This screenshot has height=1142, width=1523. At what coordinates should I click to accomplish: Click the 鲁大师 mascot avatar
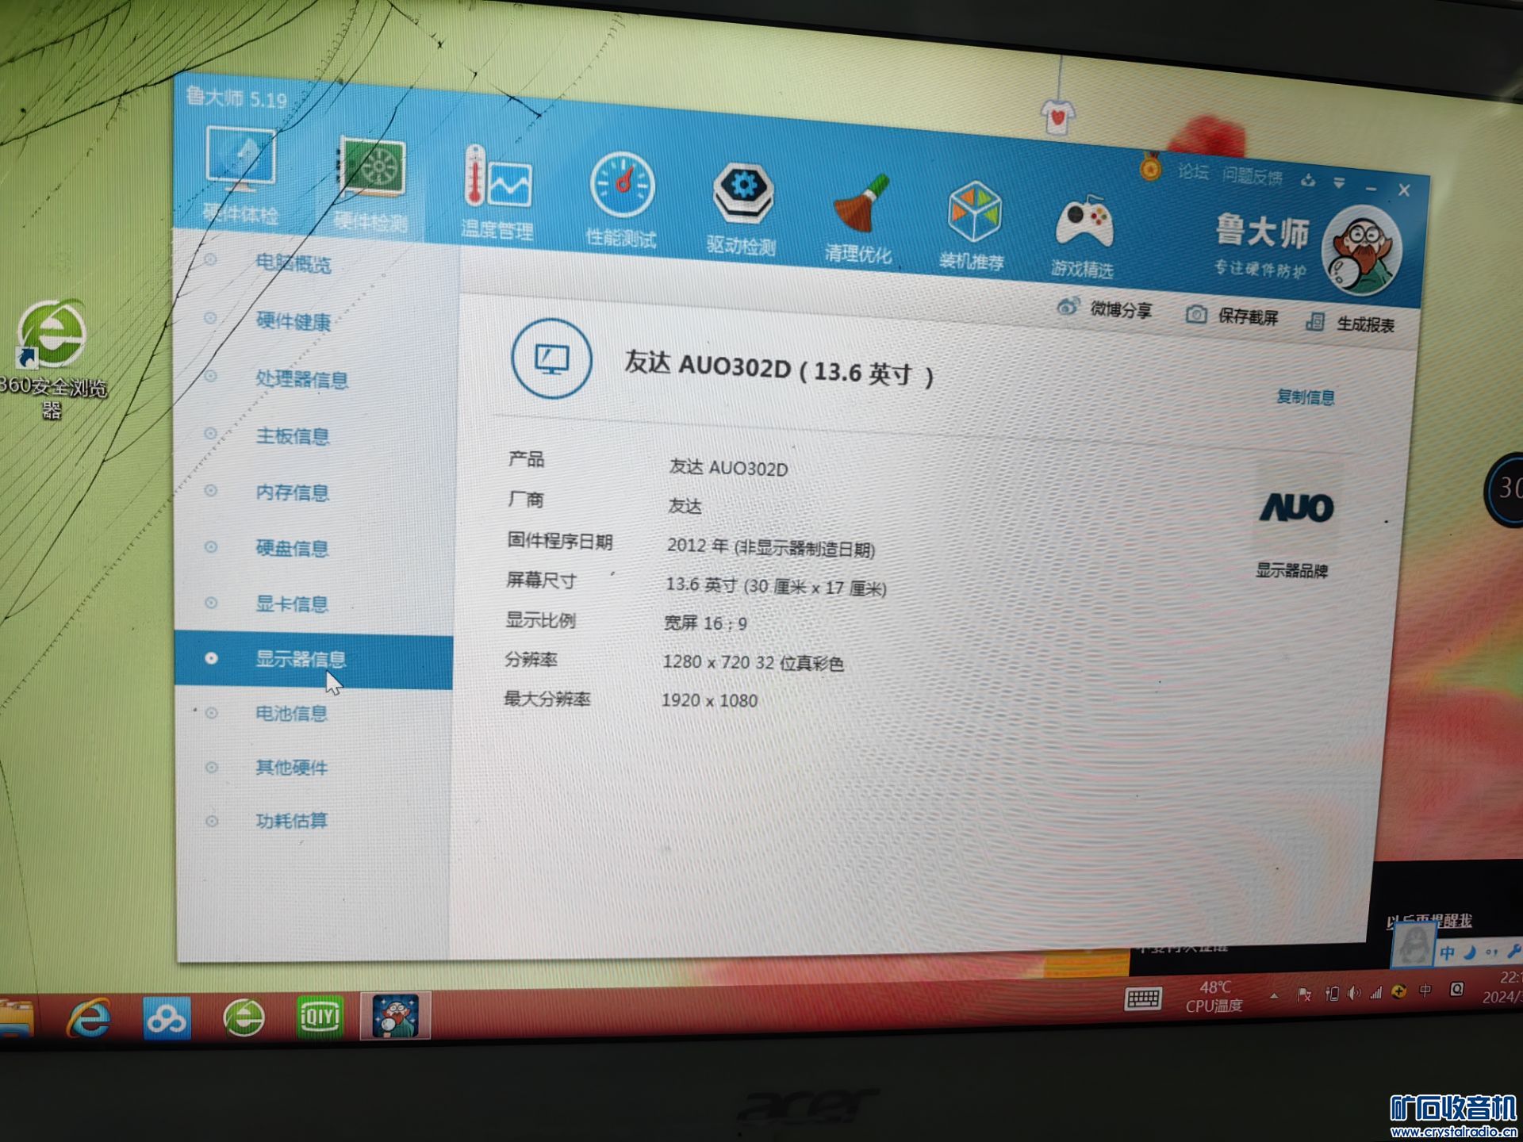point(1361,251)
